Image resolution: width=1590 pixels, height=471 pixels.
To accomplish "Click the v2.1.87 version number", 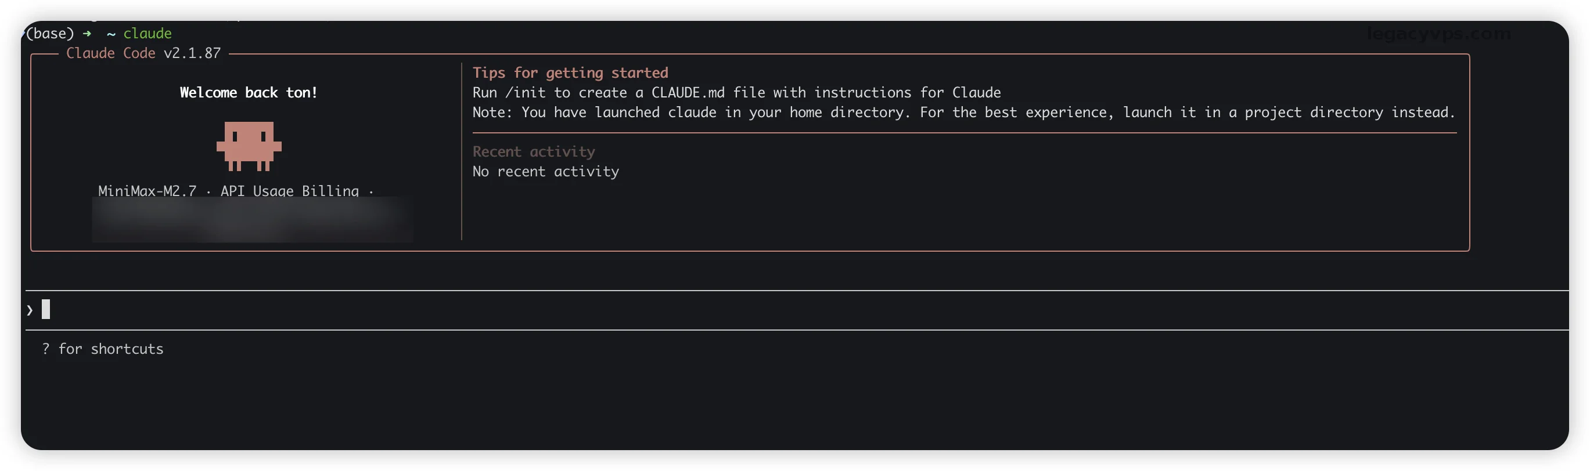I will (192, 53).
